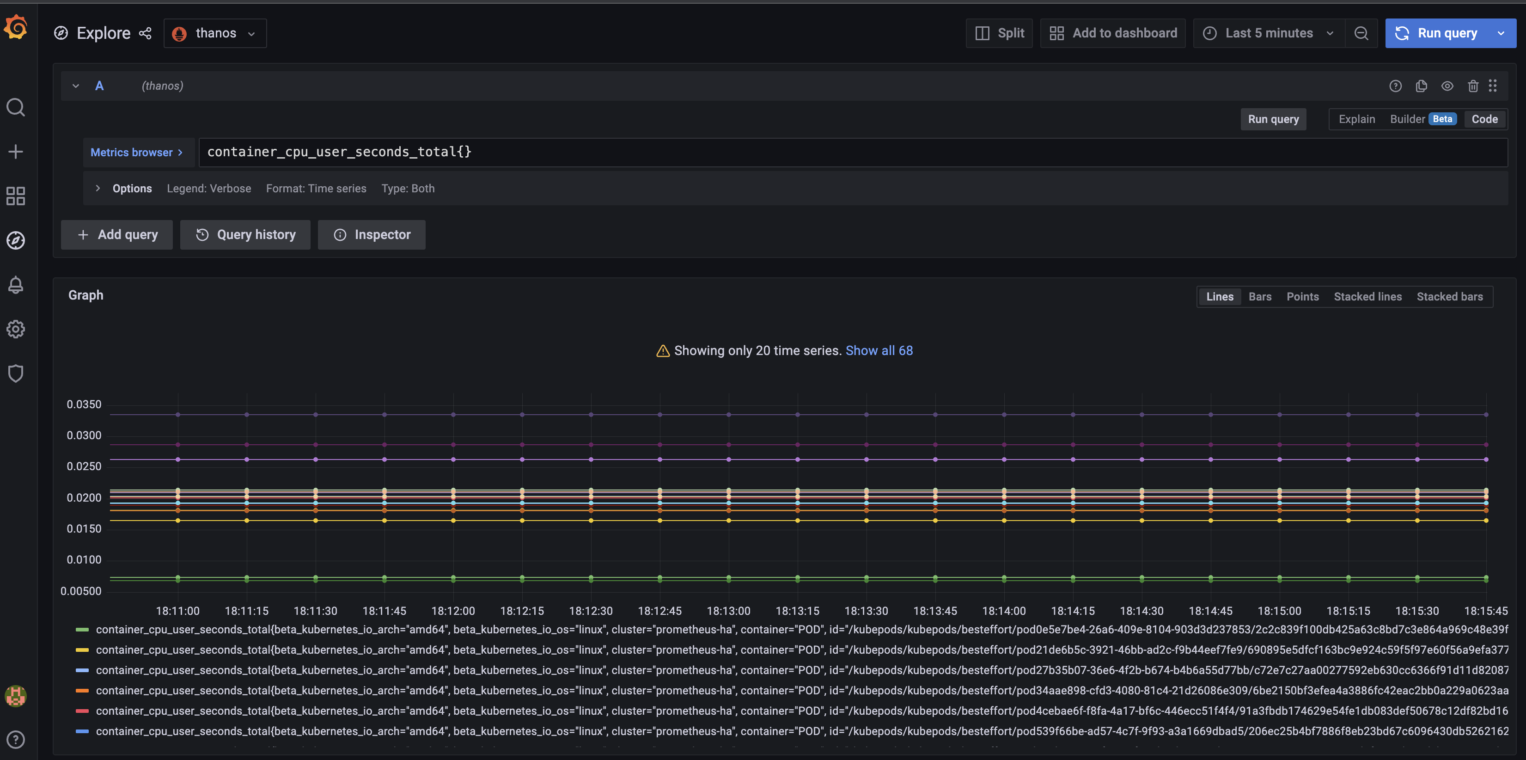The width and height of the screenshot is (1526, 760).
Task: Select Points graph style
Action: pos(1303,297)
